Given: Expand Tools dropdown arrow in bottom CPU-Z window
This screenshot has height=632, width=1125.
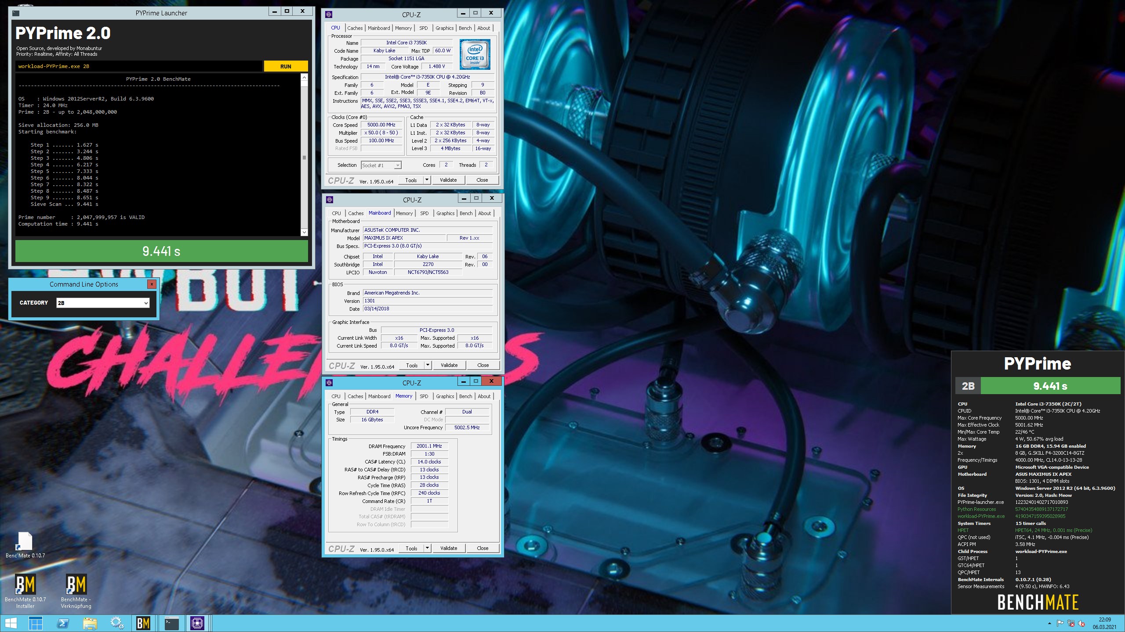Looking at the screenshot, I should [427, 548].
